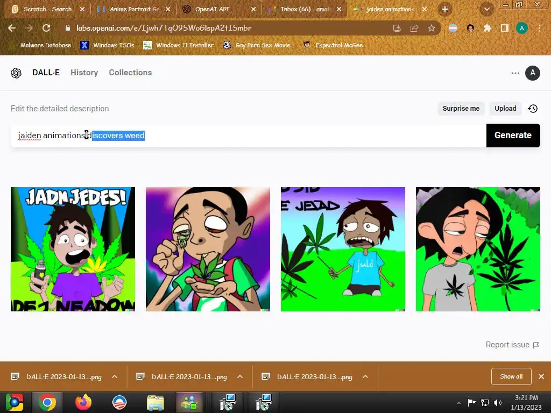Click the OpenAI logo in DALL·E header
The height and width of the screenshot is (413, 551).
click(16, 73)
